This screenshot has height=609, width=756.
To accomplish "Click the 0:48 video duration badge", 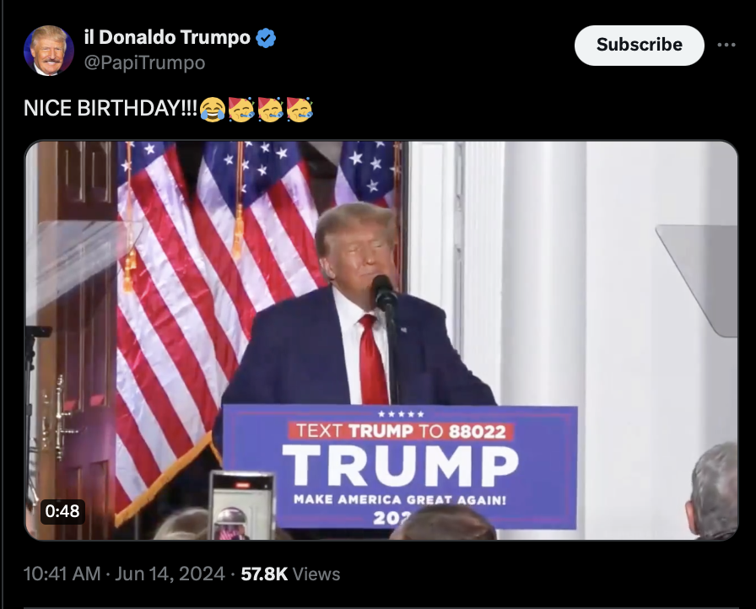I will coord(62,510).
